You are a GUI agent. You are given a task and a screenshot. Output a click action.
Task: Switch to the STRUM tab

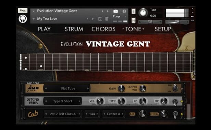(74, 29)
